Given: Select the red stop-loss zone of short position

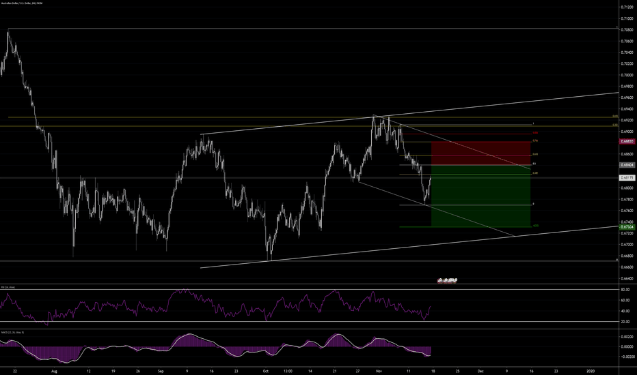Looking at the screenshot, I should coord(480,153).
